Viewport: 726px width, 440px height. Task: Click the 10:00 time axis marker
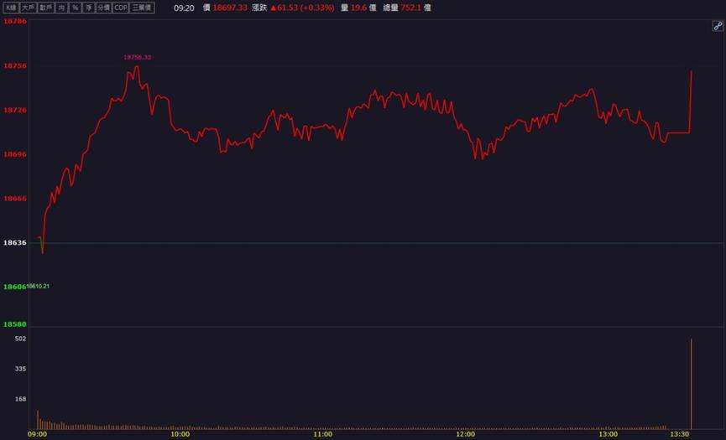click(x=180, y=434)
